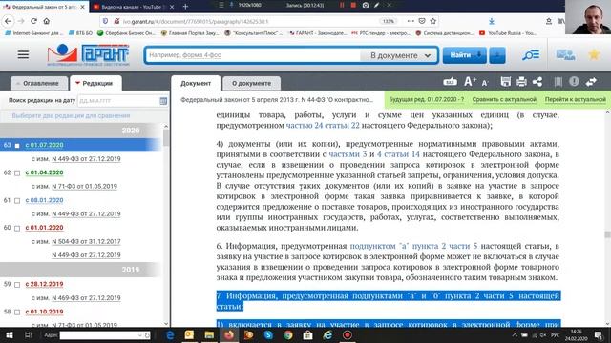The width and height of the screenshot is (611, 343).
Task: Click the first document toolbar icon left of A+
Action: pos(450,82)
